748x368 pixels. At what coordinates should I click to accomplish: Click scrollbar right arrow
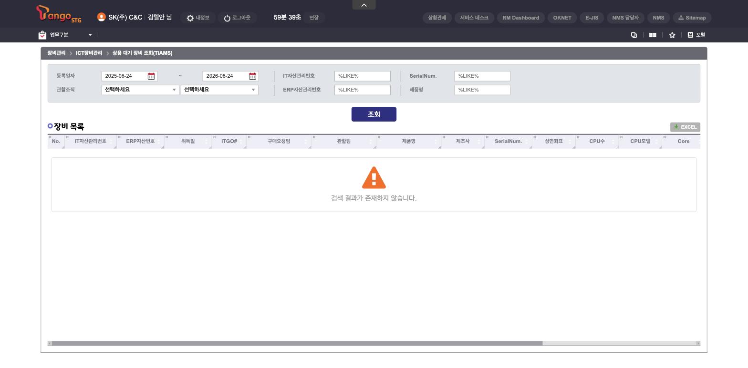pos(698,343)
